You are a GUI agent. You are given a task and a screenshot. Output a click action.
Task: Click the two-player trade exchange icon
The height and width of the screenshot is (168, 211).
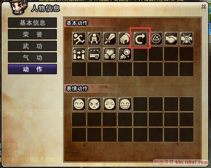79,54
